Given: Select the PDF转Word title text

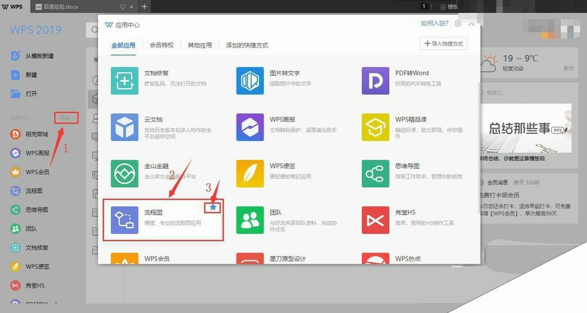Looking at the screenshot, I should coord(412,73).
